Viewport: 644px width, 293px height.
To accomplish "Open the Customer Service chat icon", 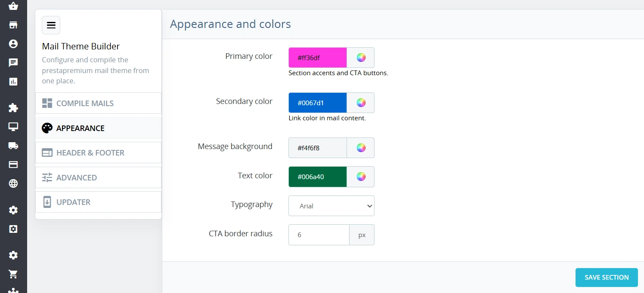I will tap(13, 63).
